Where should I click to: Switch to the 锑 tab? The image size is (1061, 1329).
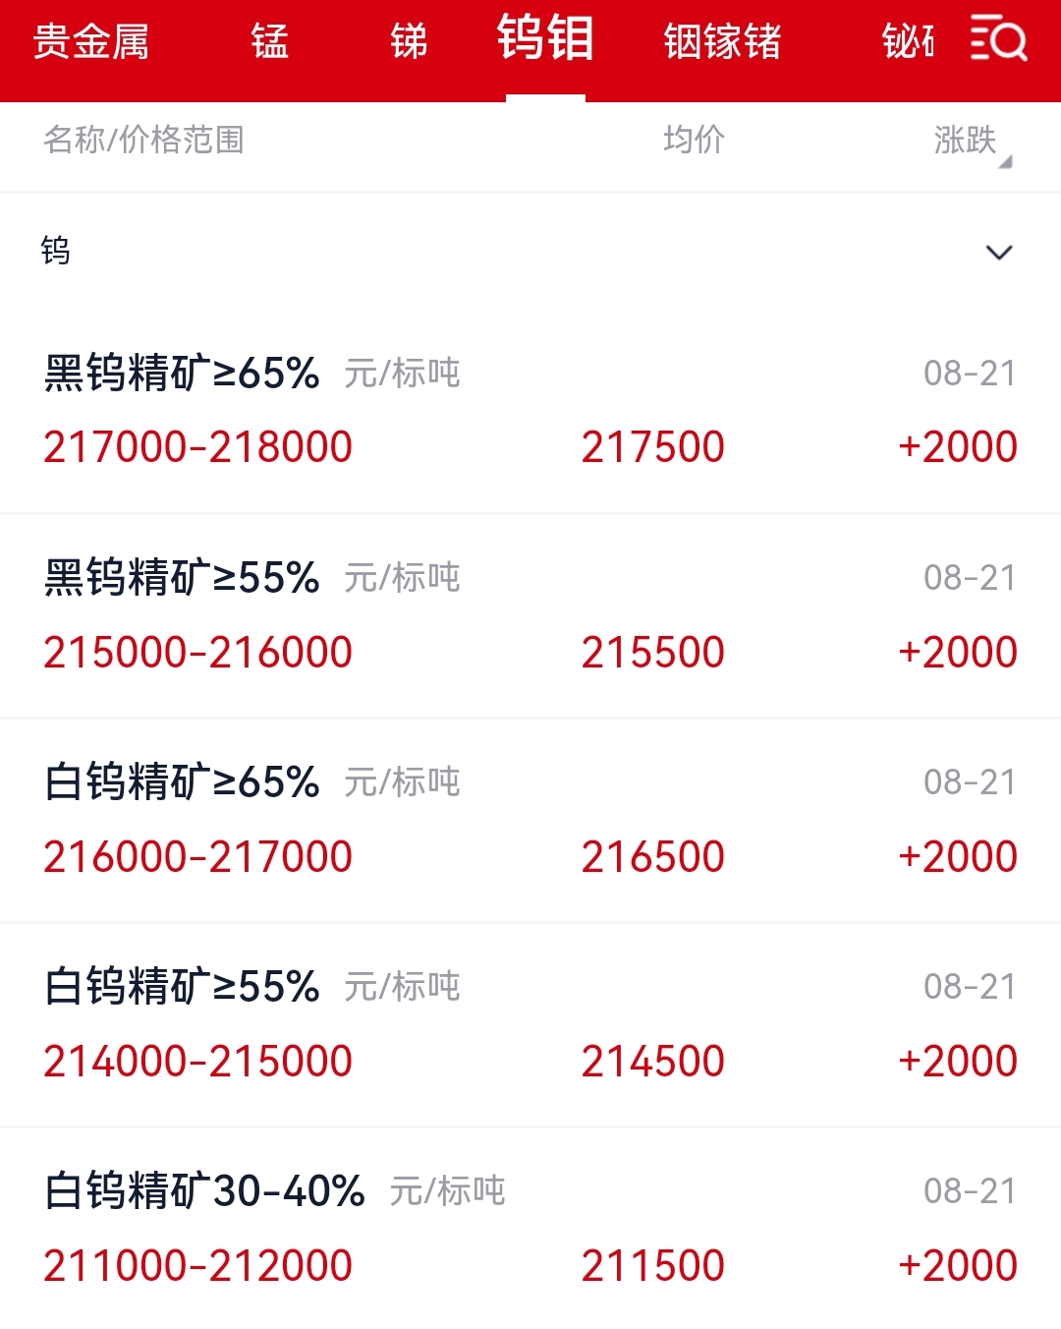pos(409,41)
